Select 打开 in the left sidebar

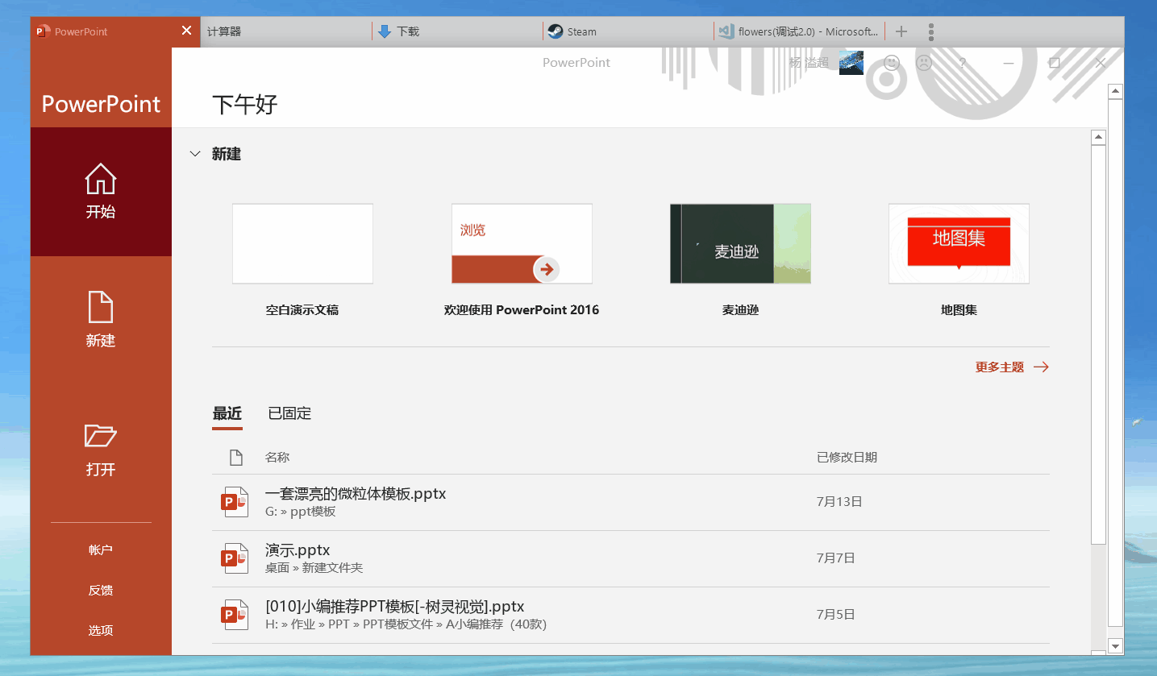click(x=100, y=451)
